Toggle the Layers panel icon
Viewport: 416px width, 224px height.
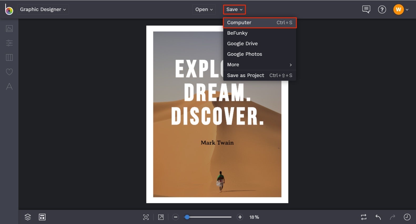tap(28, 217)
